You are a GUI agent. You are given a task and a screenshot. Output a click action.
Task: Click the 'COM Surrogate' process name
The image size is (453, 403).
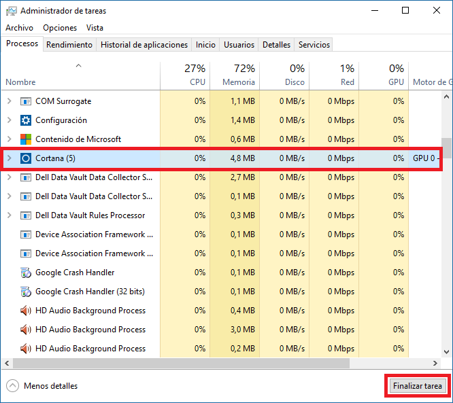tap(63, 101)
